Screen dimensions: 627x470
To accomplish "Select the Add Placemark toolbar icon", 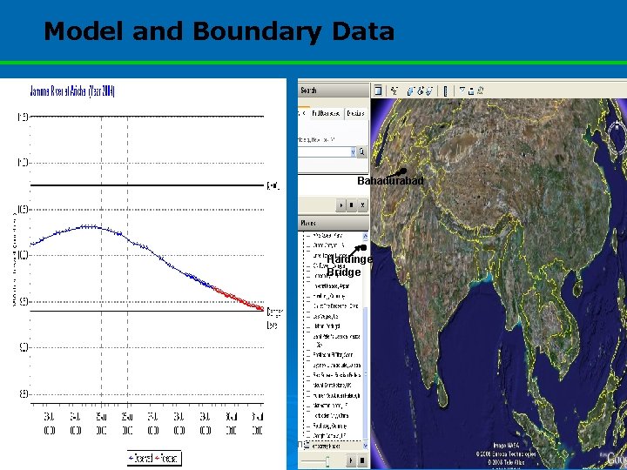I will [x=394, y=91].
